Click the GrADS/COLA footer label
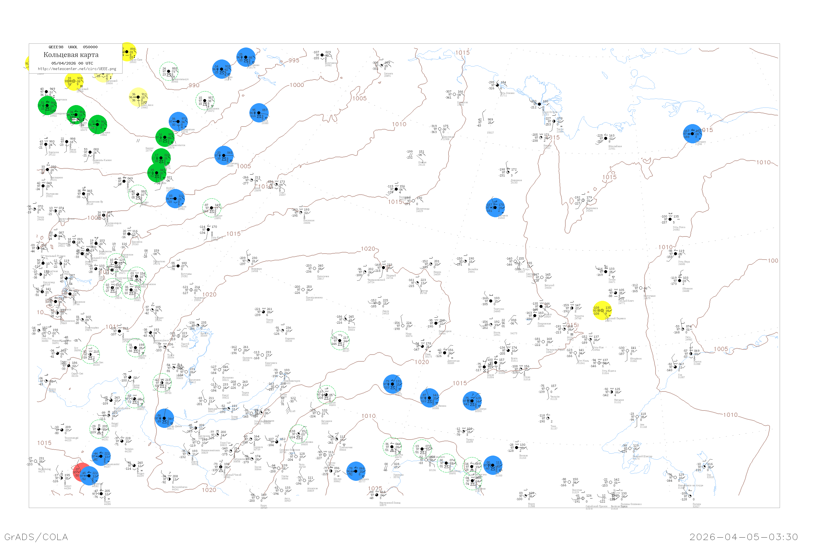 (x=36, y=537)
